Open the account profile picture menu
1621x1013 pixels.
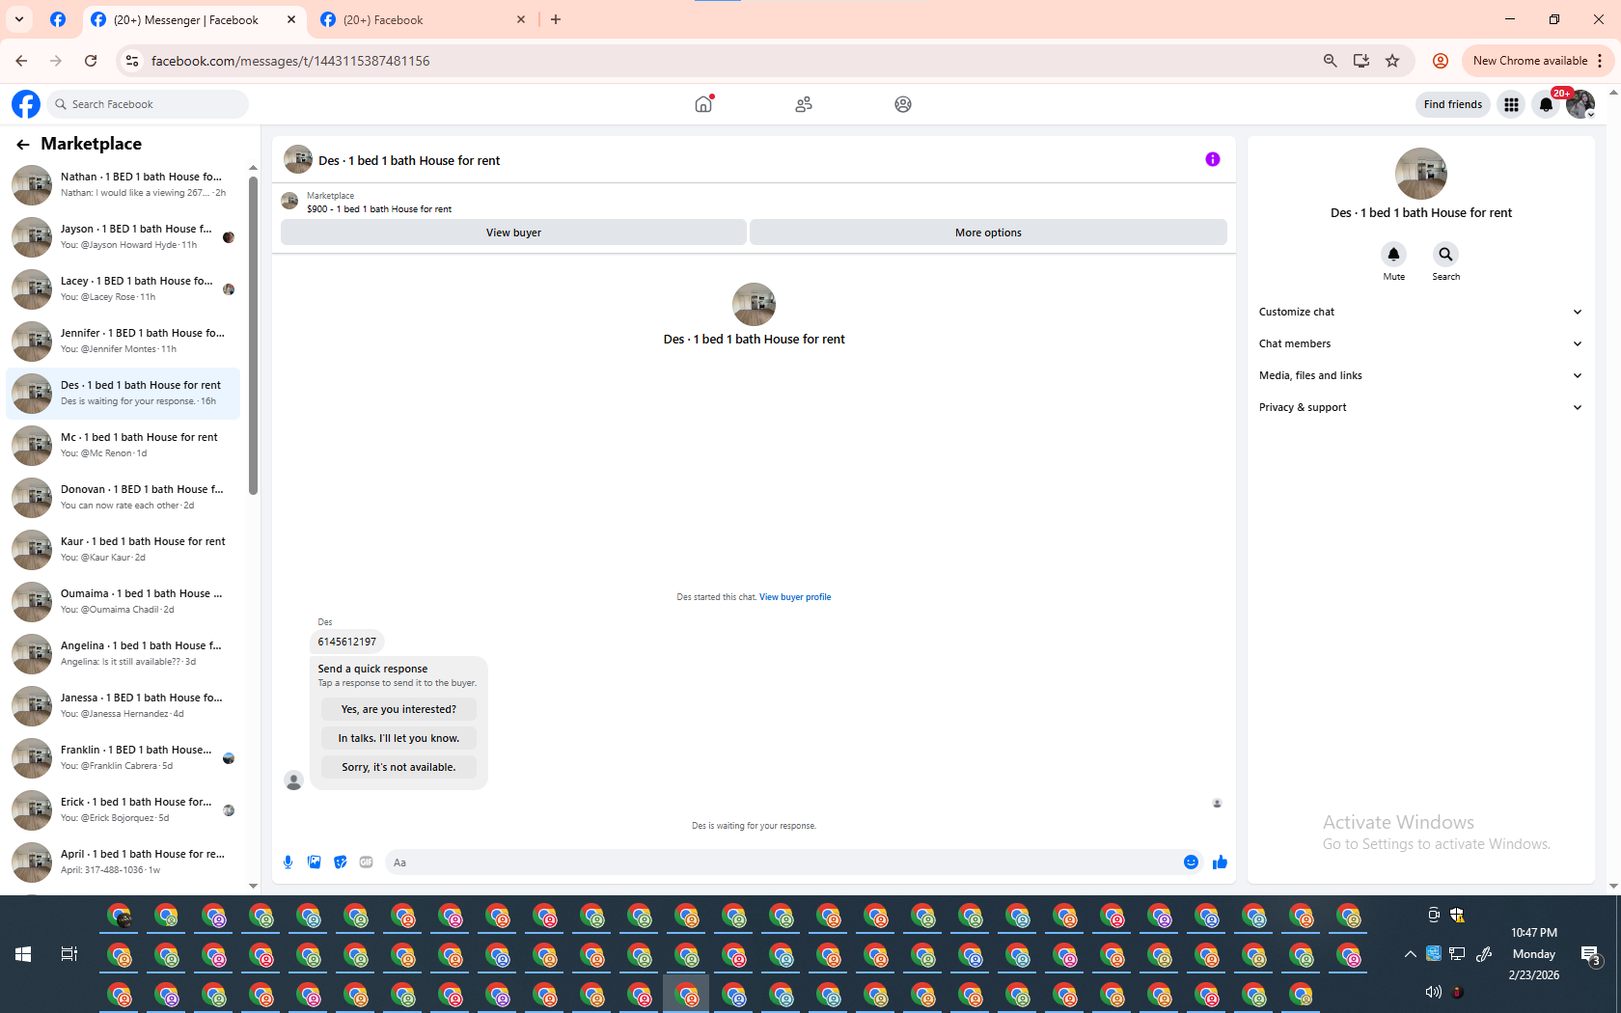click(1580, 104)
